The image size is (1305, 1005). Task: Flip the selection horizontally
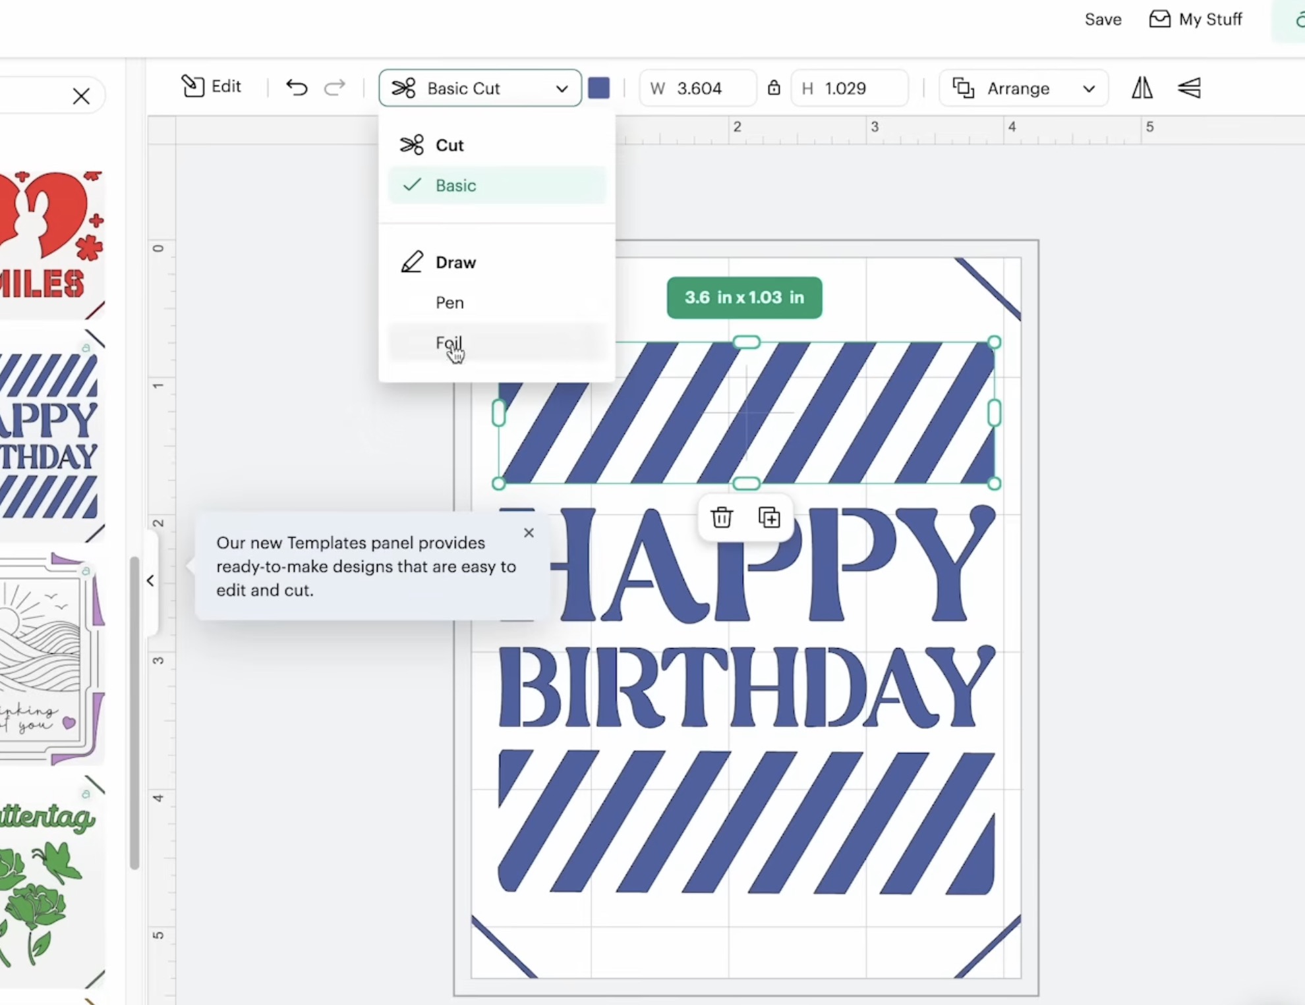[x=1142, y=88]
